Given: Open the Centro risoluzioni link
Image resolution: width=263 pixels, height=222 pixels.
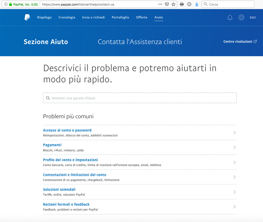Looking at the screenshot, I should pos(238,41).
